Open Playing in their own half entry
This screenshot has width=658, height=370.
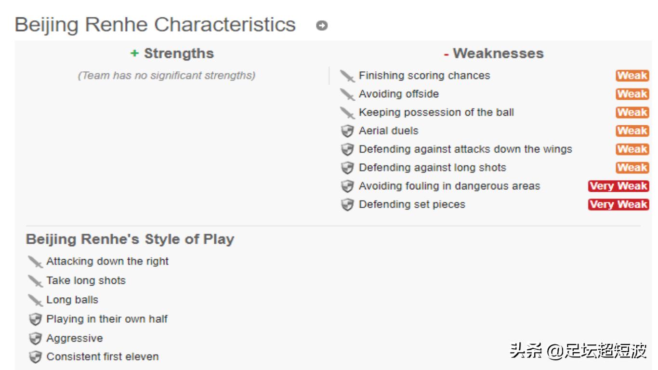coord(106,319)
